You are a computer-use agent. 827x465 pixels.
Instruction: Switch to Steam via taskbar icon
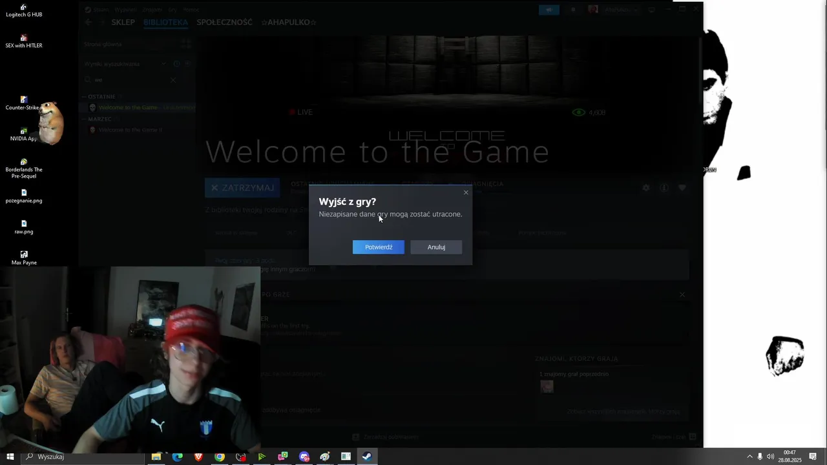pos(366,457)
